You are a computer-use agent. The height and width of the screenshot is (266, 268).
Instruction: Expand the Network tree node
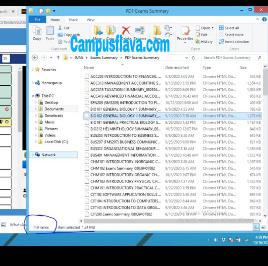[x=32, y=155]
